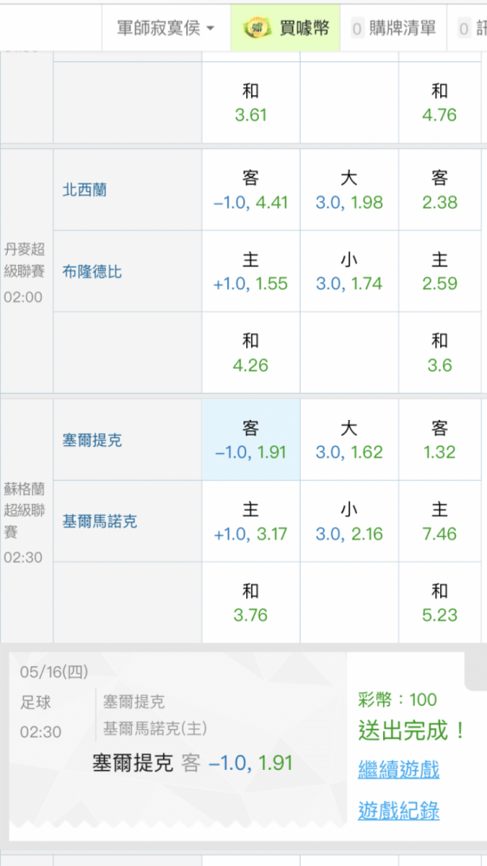Open the 布隆德比 team link
The width and height of the screenshot is (487, 866).
click(93, 272)
